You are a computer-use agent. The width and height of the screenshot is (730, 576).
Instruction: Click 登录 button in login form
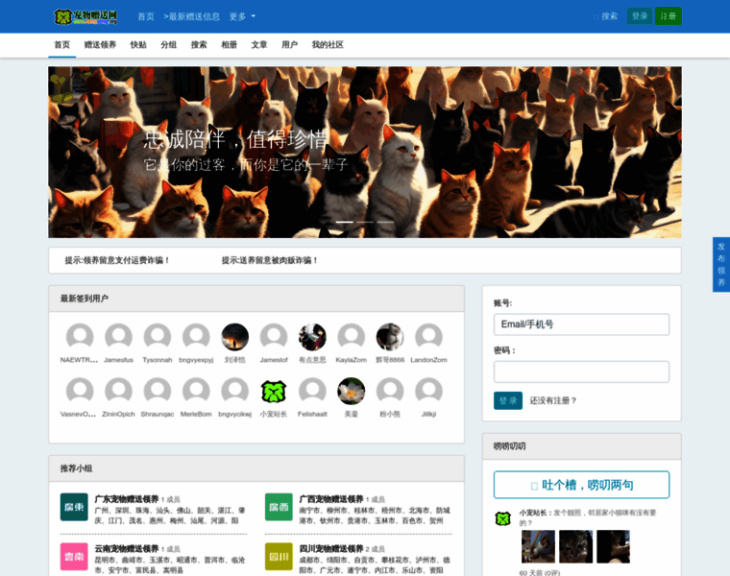click(508, 400)
